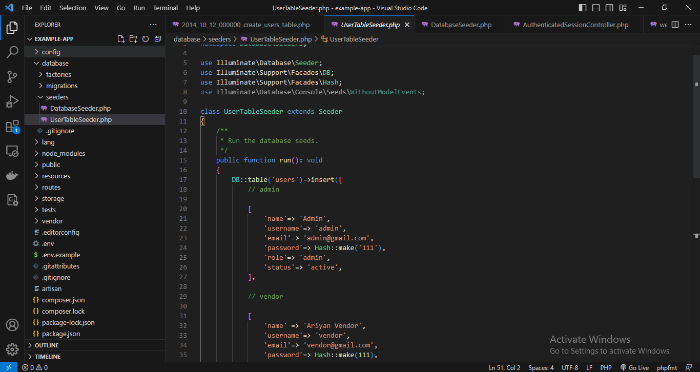This screenshot has width=700, height=372.
Task: Expand the OUTLINE section
Action: 47,345
